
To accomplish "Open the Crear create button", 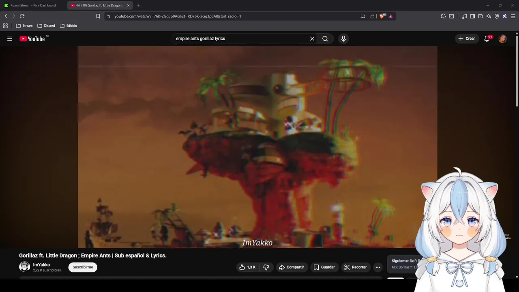I will 467,39.
